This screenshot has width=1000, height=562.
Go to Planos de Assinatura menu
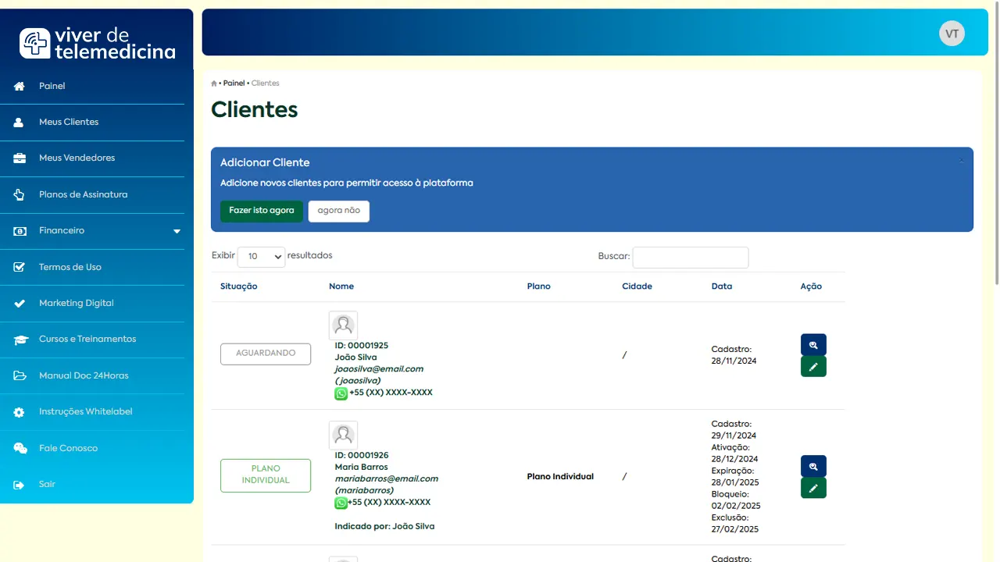[83, 194]
